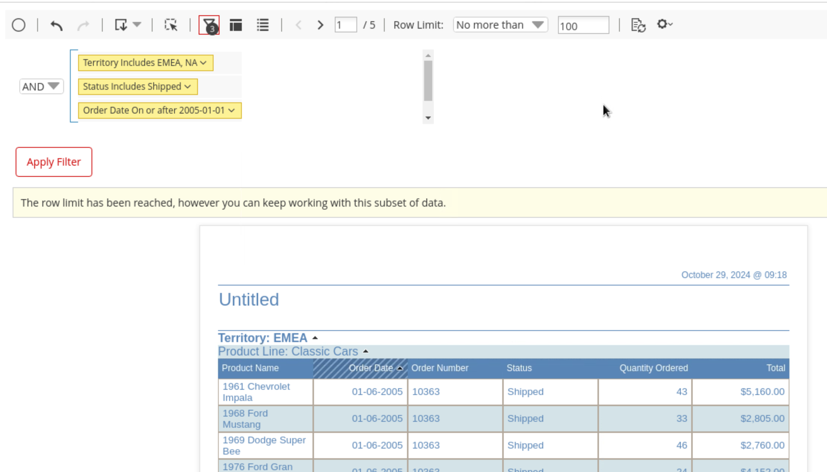
Task: Click the refresh report icon
Action: (x=638, y=25)
